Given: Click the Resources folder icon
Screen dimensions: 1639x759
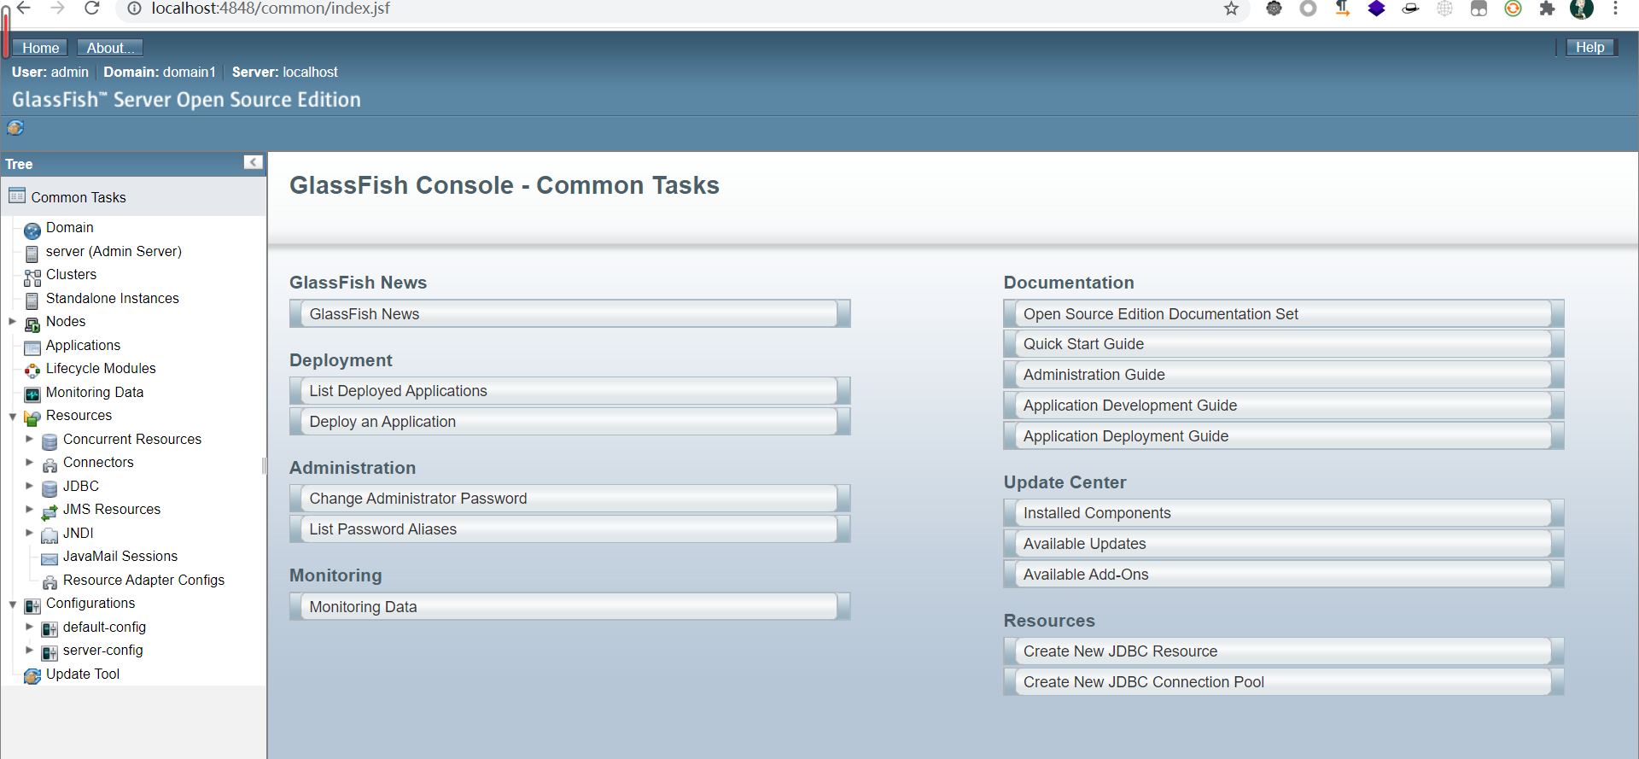Looking at the screenshot, I should 32,418.
